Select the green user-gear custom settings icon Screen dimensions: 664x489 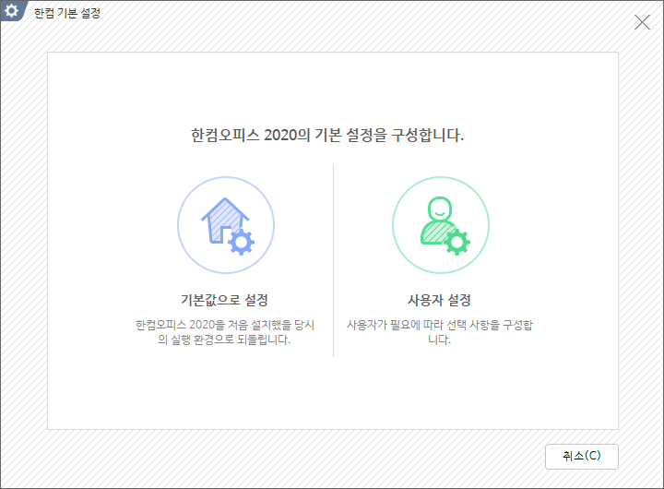441,225
